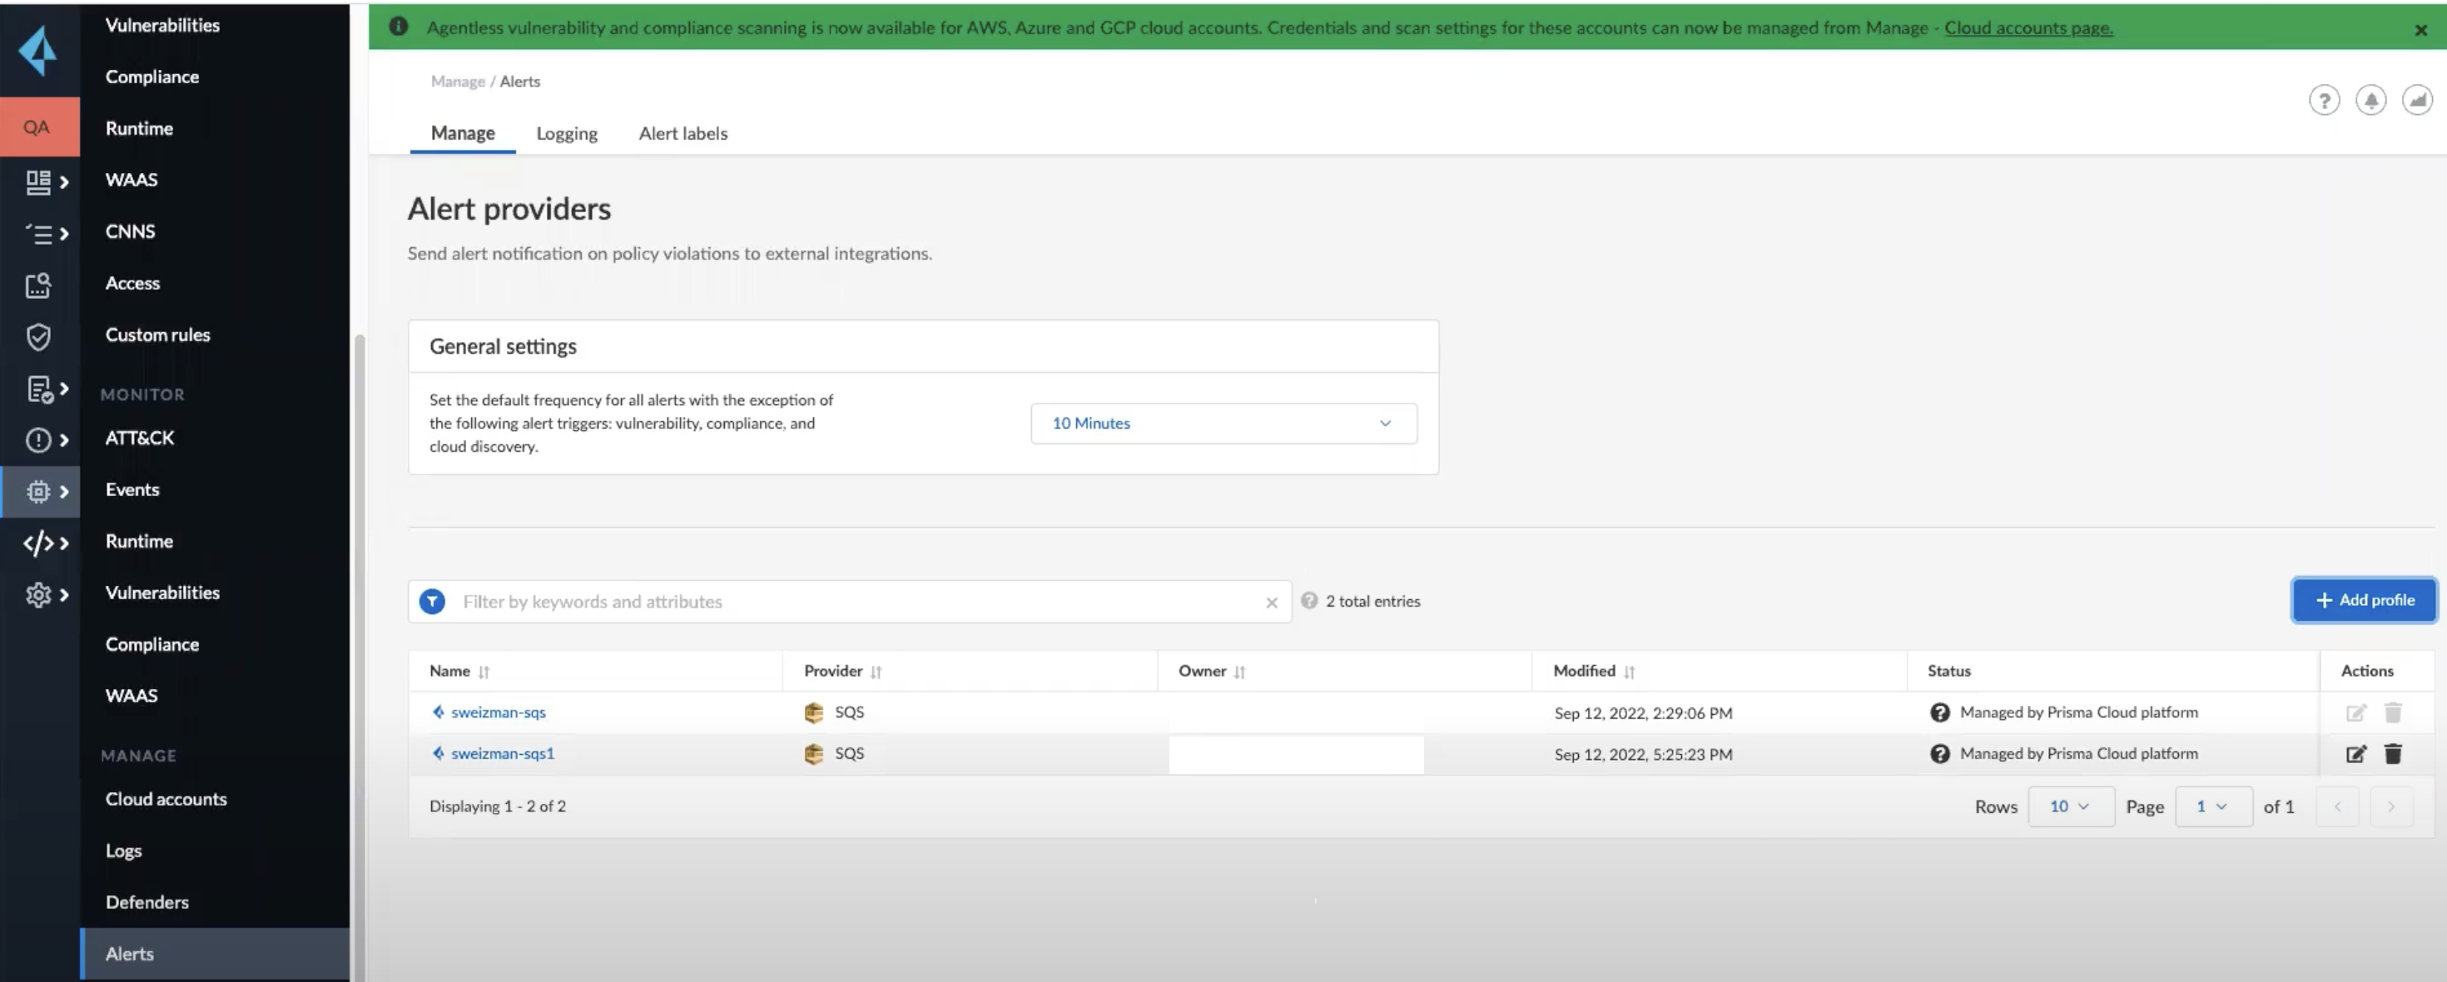The height and width of the screenshot is (982, 2447).
Task: Open the list view sidebar icon
Action: [38, 233]
